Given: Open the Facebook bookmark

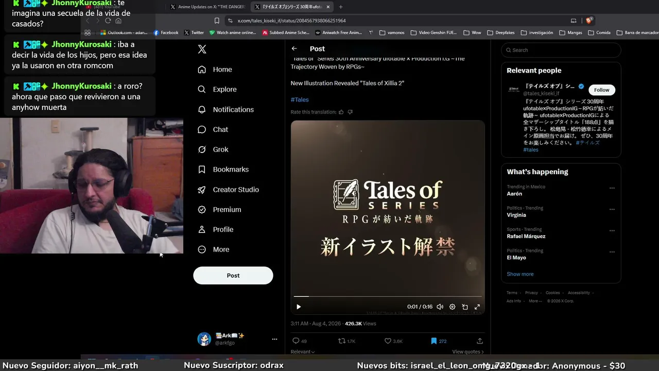Looking at the screenshot, I should (x=166, y=32).
